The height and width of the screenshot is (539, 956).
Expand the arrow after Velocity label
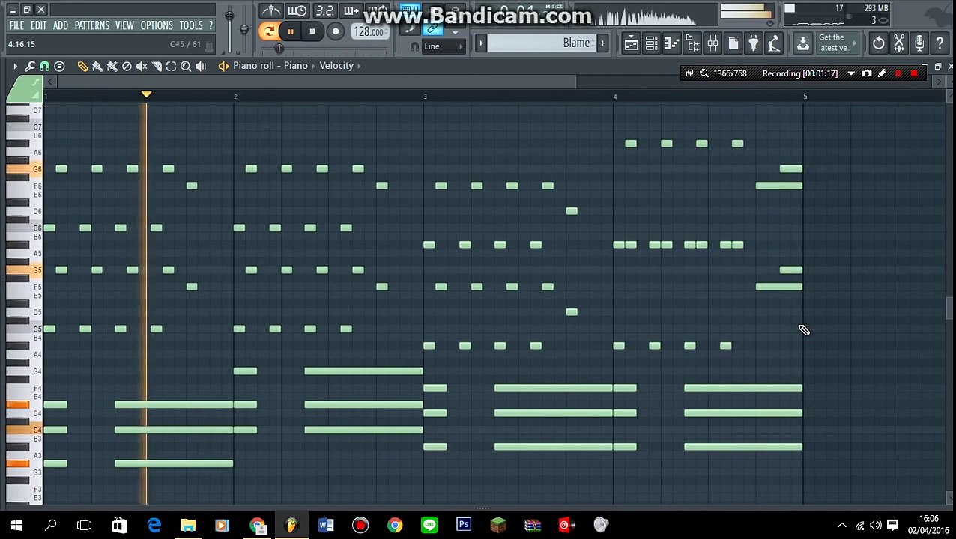359,66
